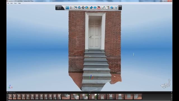This screenshot has height=101, width=179.
Task: Select the last thumbnail of angled steps
Action: pos(138,97)
